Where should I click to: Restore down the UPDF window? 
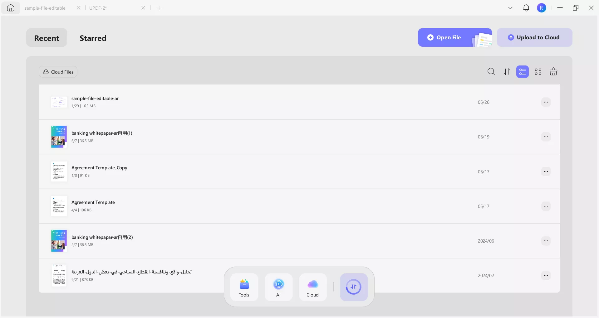point(576,8)
